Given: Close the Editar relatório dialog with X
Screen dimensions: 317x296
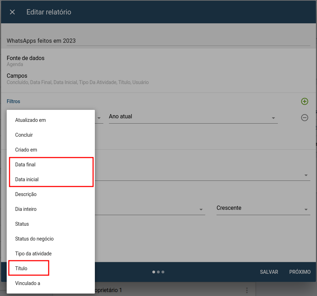Looking at the screenshot, I should pos(12,12).
